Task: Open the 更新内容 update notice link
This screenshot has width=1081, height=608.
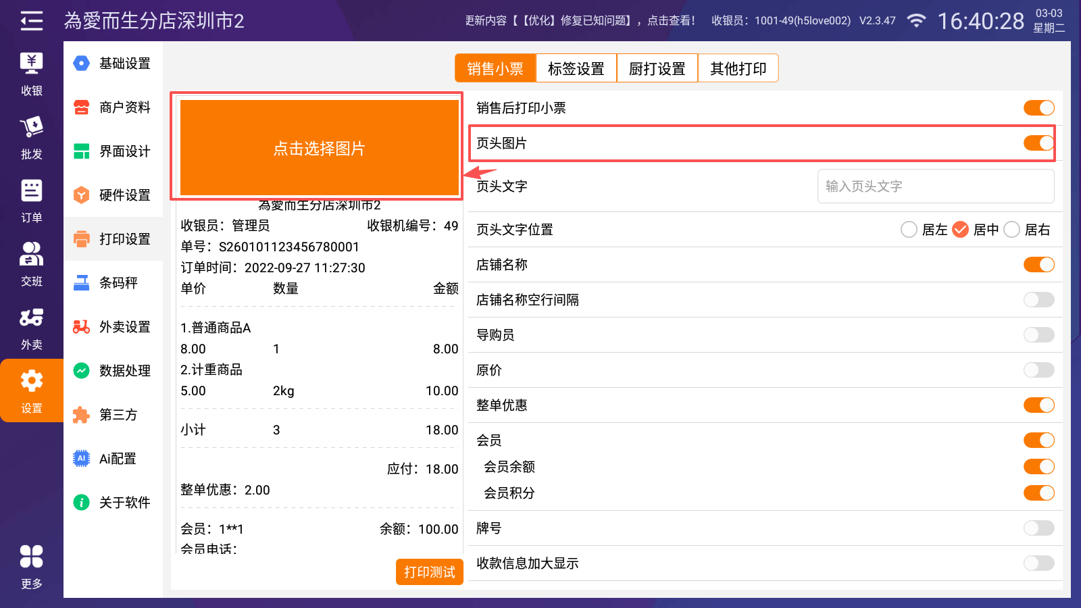Action: (x=580, y=21)
